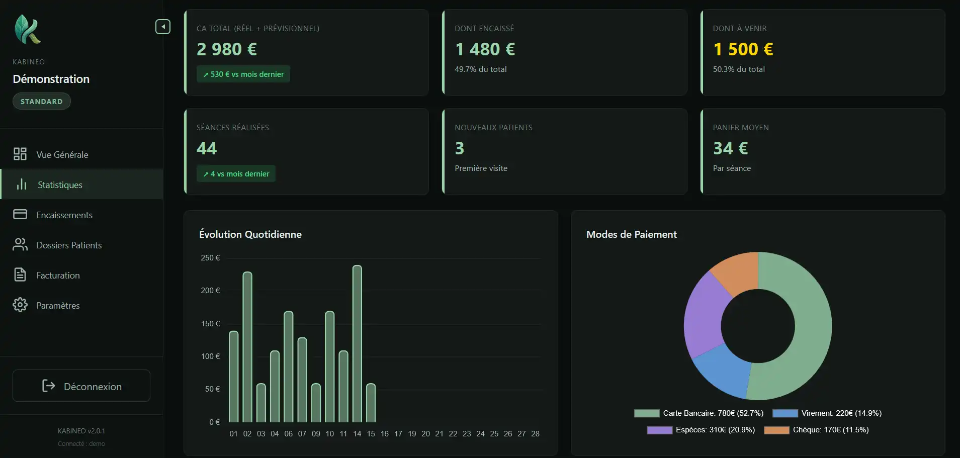Open the Facturation menu entry
The width and height of the screenshot is (960, 458).
point(58,275)
